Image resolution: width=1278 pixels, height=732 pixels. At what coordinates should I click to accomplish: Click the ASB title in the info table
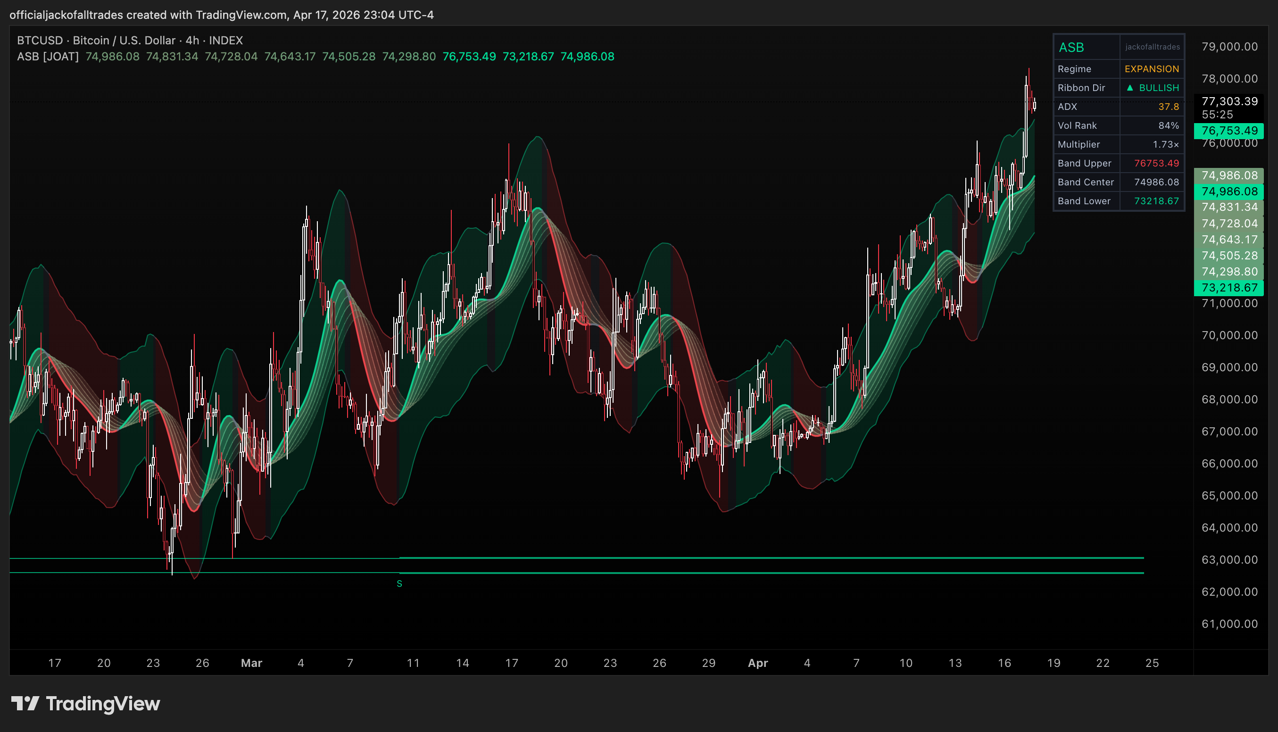1071,47
